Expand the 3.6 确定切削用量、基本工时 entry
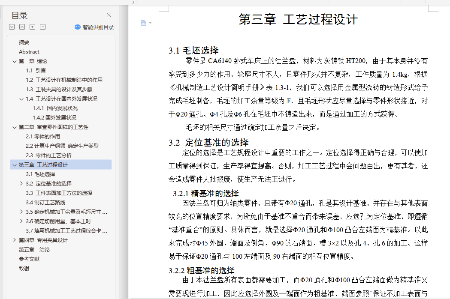Viewport: 450px width, 299px height. 21,221
